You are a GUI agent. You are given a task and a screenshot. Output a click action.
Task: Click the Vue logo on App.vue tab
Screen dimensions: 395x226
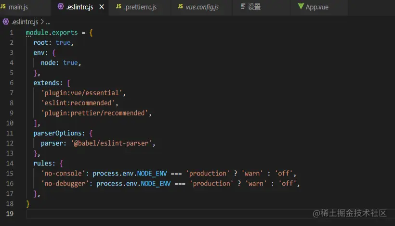(301, 7)
